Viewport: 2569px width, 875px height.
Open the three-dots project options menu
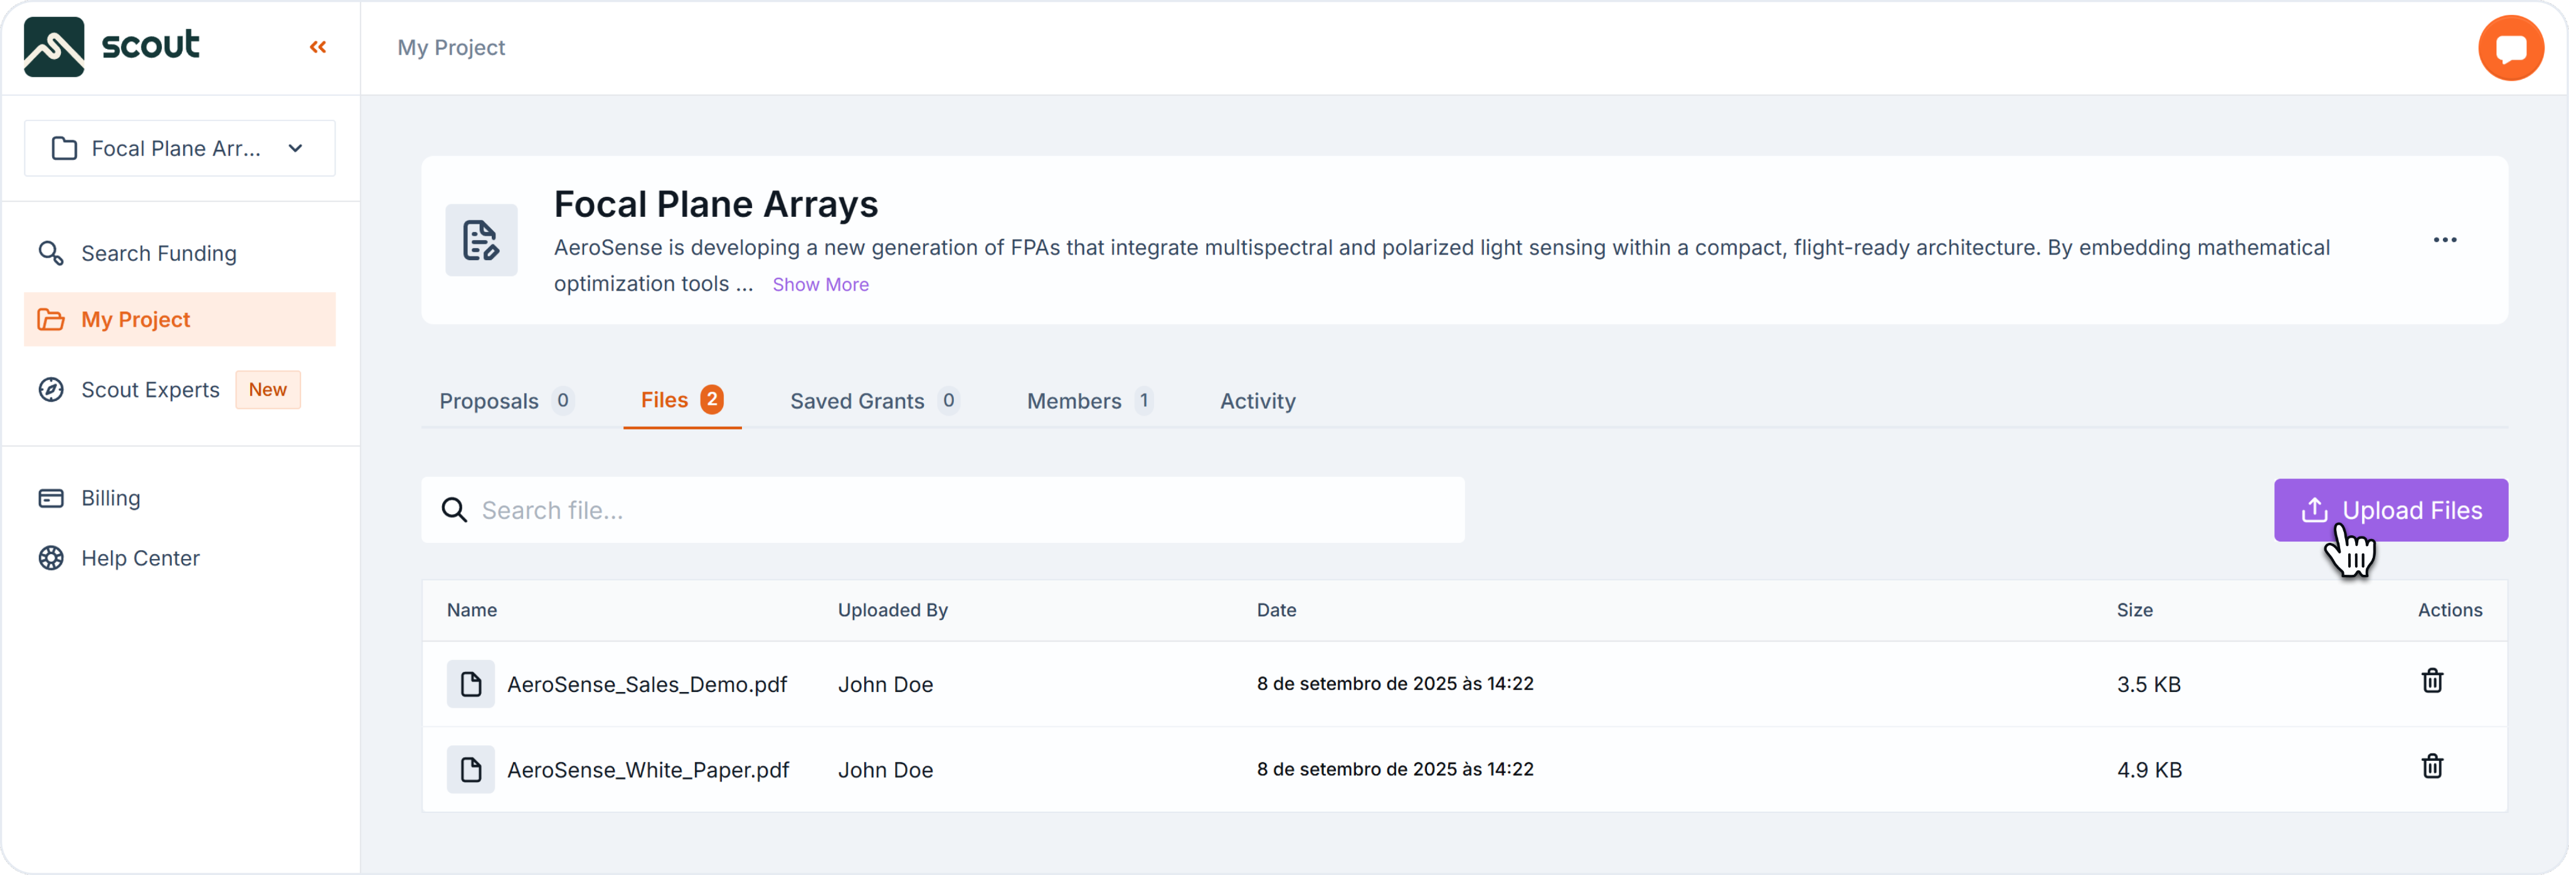tap(2444, 240)
